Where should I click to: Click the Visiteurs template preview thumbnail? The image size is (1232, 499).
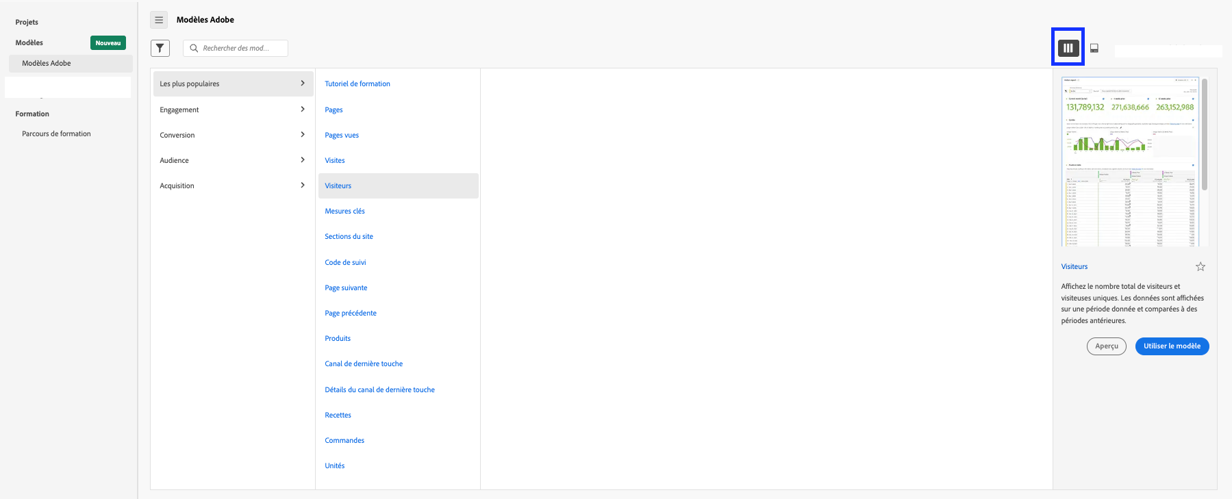[1130, 162]
